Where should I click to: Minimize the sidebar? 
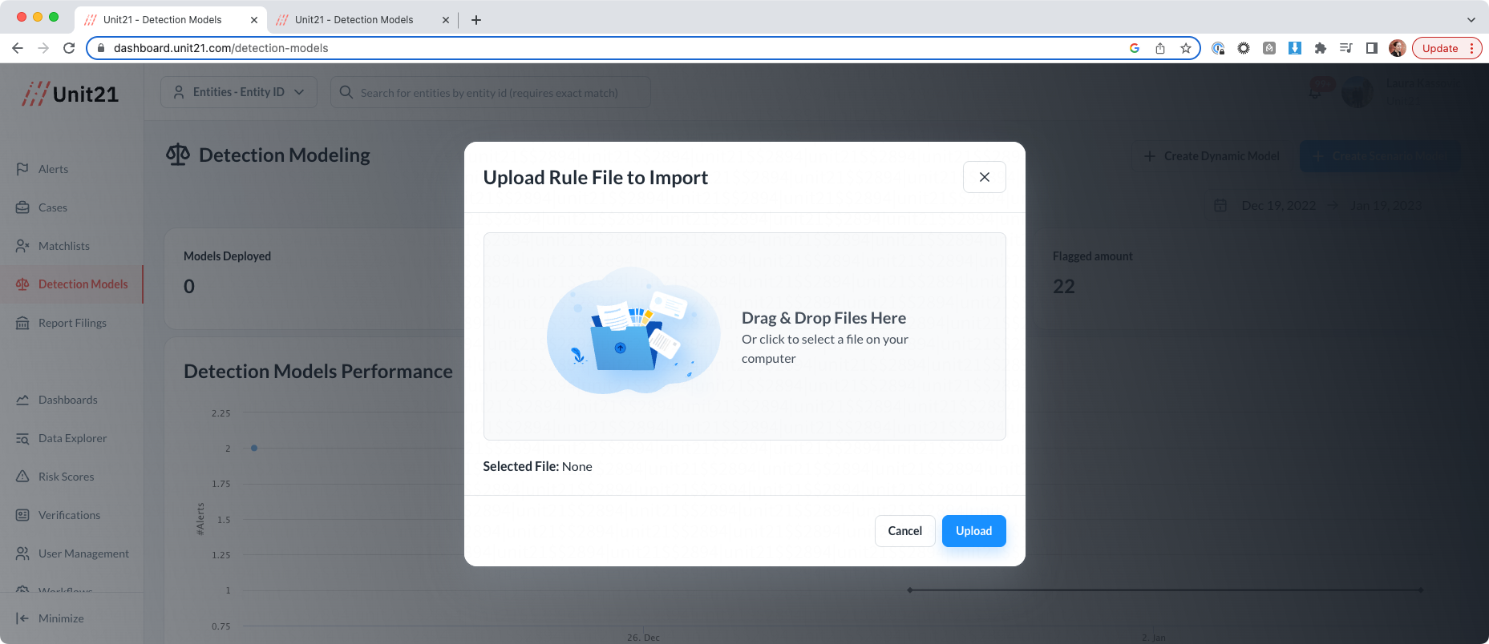50,618
